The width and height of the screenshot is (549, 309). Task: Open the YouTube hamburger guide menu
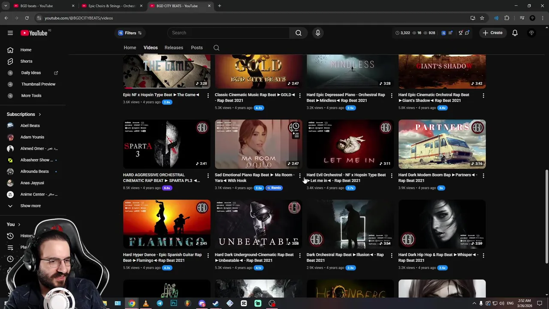click(10, 33)
